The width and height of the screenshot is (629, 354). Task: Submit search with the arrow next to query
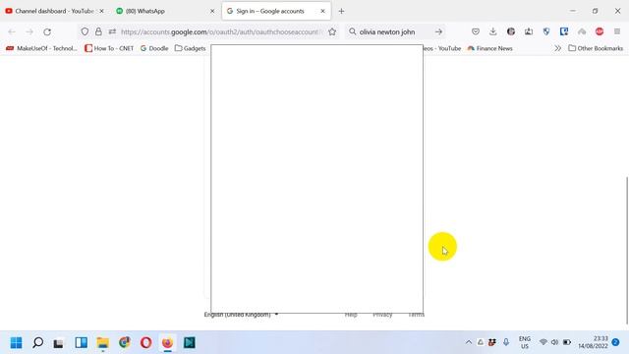click(438, 31)
